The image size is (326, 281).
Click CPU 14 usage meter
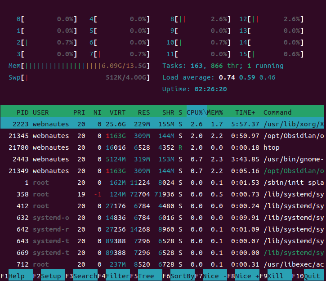point(271,42)
